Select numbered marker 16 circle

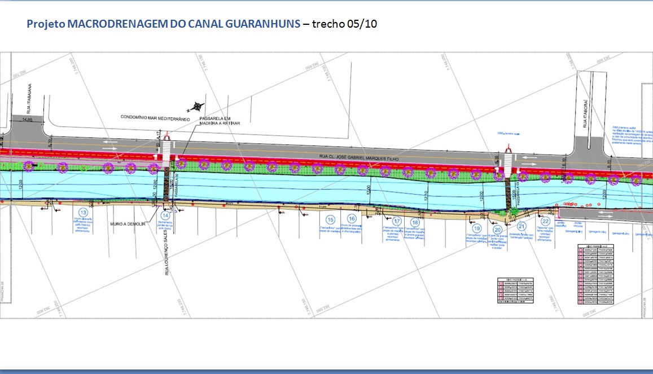tap(352, 219)
